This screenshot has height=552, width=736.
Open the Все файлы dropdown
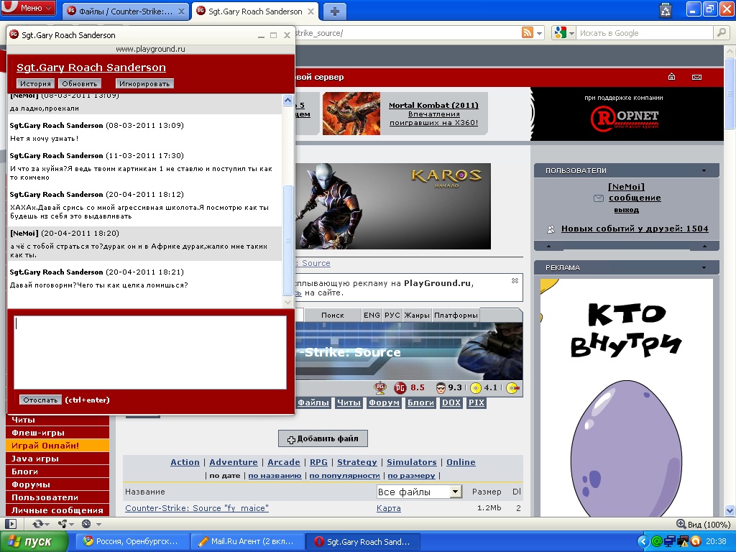pyautogui.click(x=419, y=492)
